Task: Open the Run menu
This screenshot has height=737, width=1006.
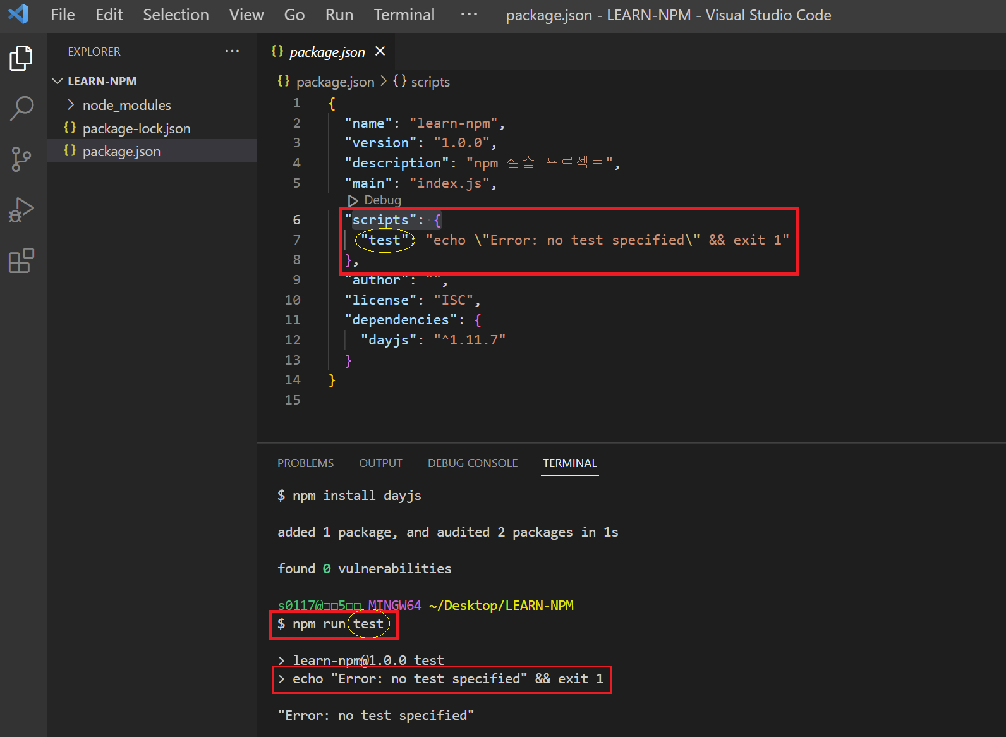Action: [x=339, y=15]
